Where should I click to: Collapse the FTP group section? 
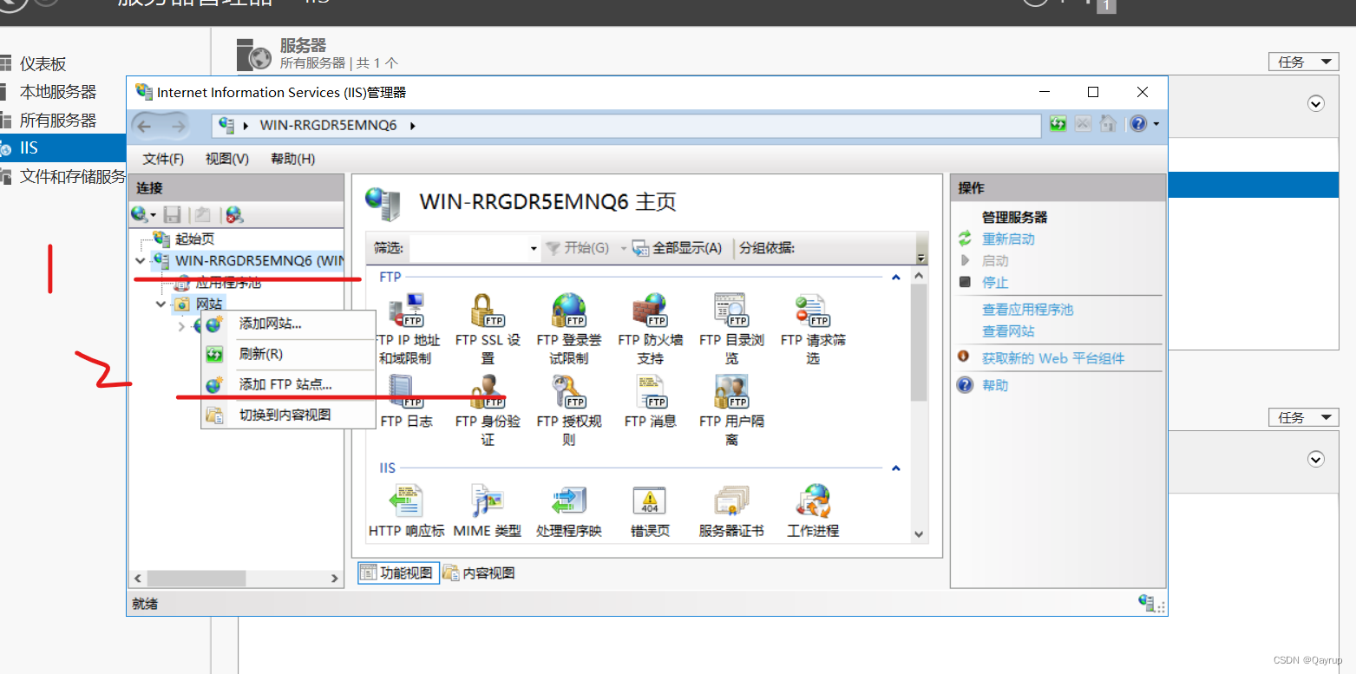pos(896,278)
